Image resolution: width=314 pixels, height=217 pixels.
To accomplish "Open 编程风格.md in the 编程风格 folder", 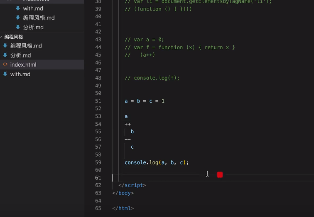I will [x=26, y=46].
